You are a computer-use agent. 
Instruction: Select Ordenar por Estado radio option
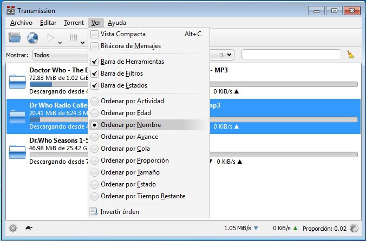point(94,184)
